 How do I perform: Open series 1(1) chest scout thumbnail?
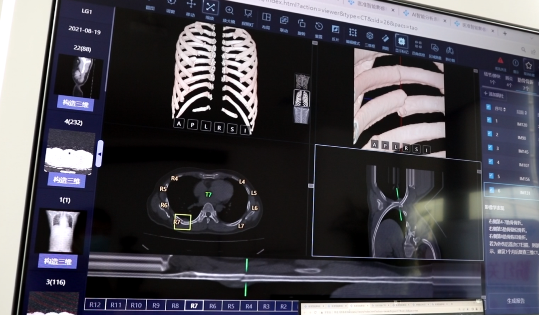[60, 231]
